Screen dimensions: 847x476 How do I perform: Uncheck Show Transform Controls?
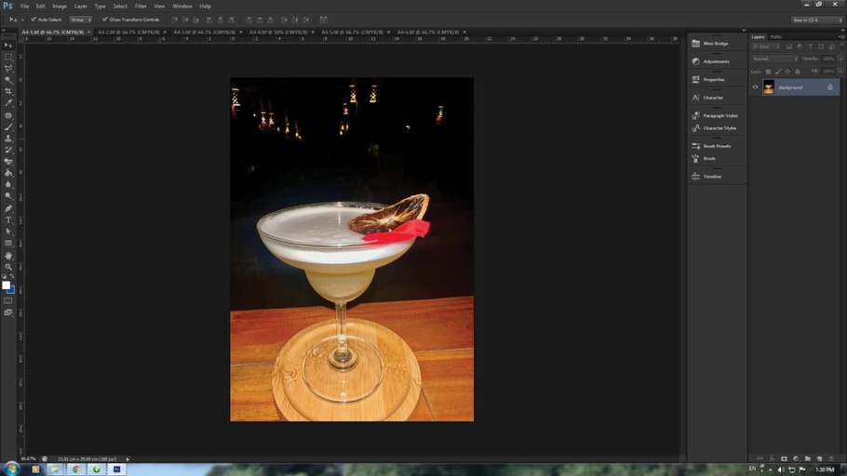coord(105,20)
